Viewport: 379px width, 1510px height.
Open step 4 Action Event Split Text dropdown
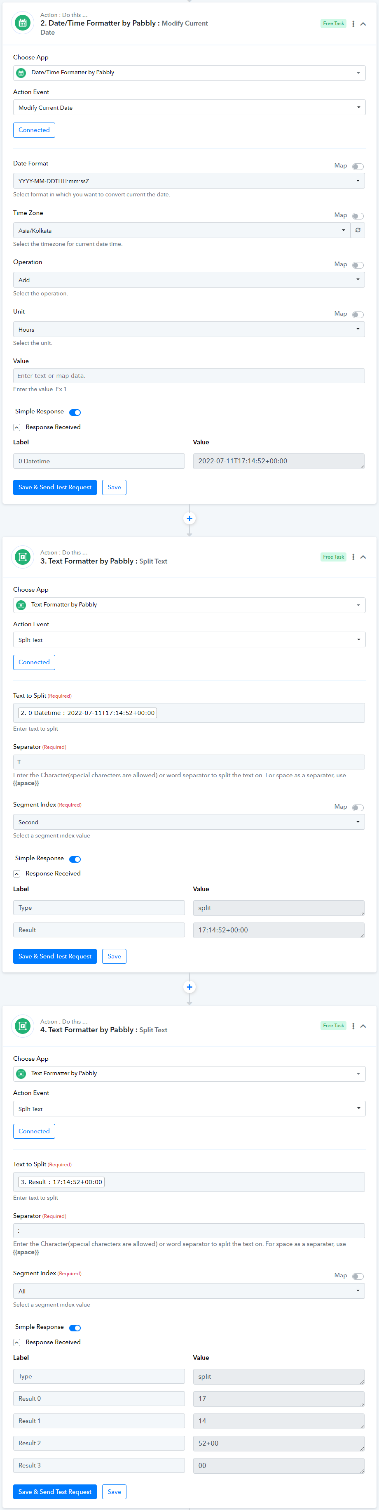[x=189, y=1109]
